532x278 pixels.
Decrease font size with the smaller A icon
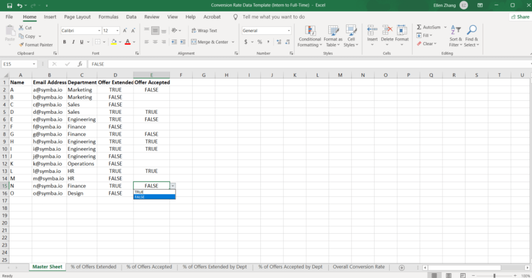tap(133, 31)
